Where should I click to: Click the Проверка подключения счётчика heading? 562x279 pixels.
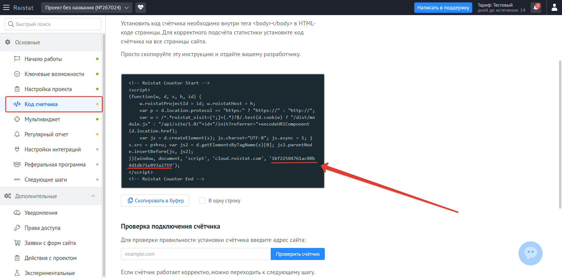[x=170, y=227]
